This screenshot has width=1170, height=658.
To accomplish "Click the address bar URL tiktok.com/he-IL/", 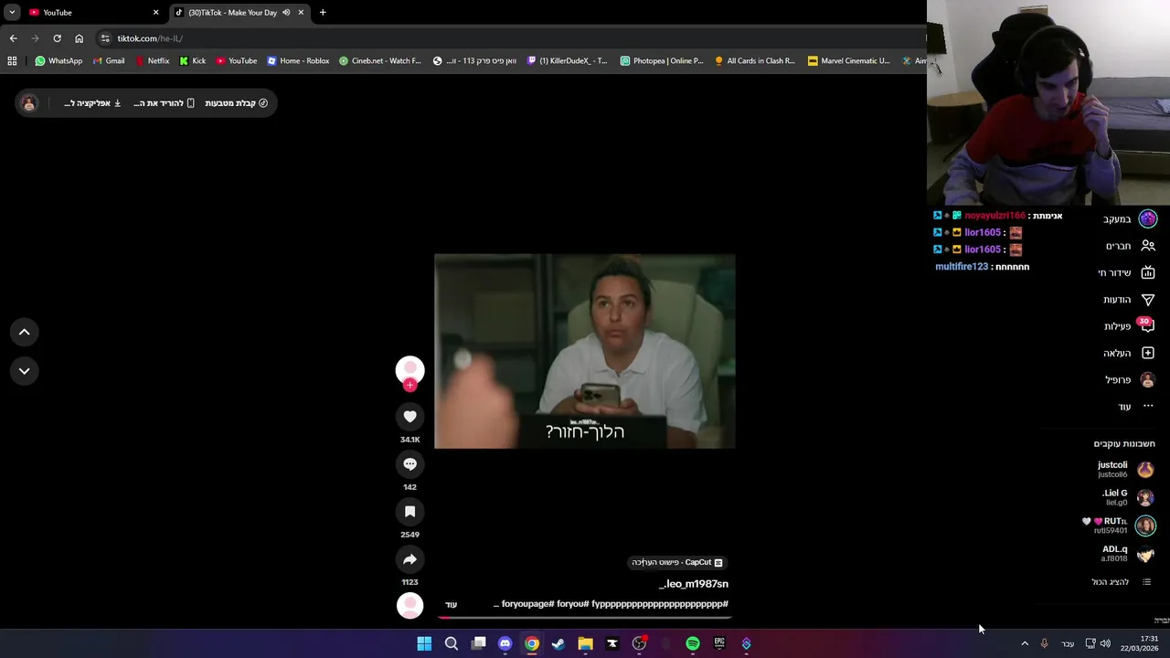I will [150, 38].
